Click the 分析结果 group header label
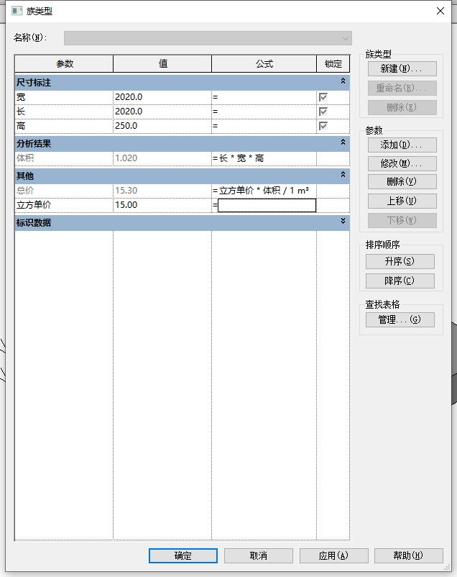Screen dimensions: 457x577 tap(34, 144)
